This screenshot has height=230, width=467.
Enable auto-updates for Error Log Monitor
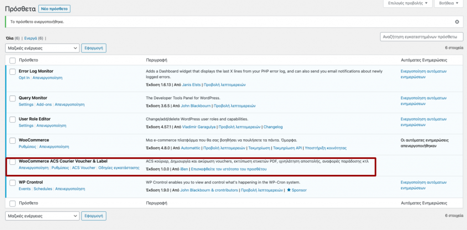423,74
